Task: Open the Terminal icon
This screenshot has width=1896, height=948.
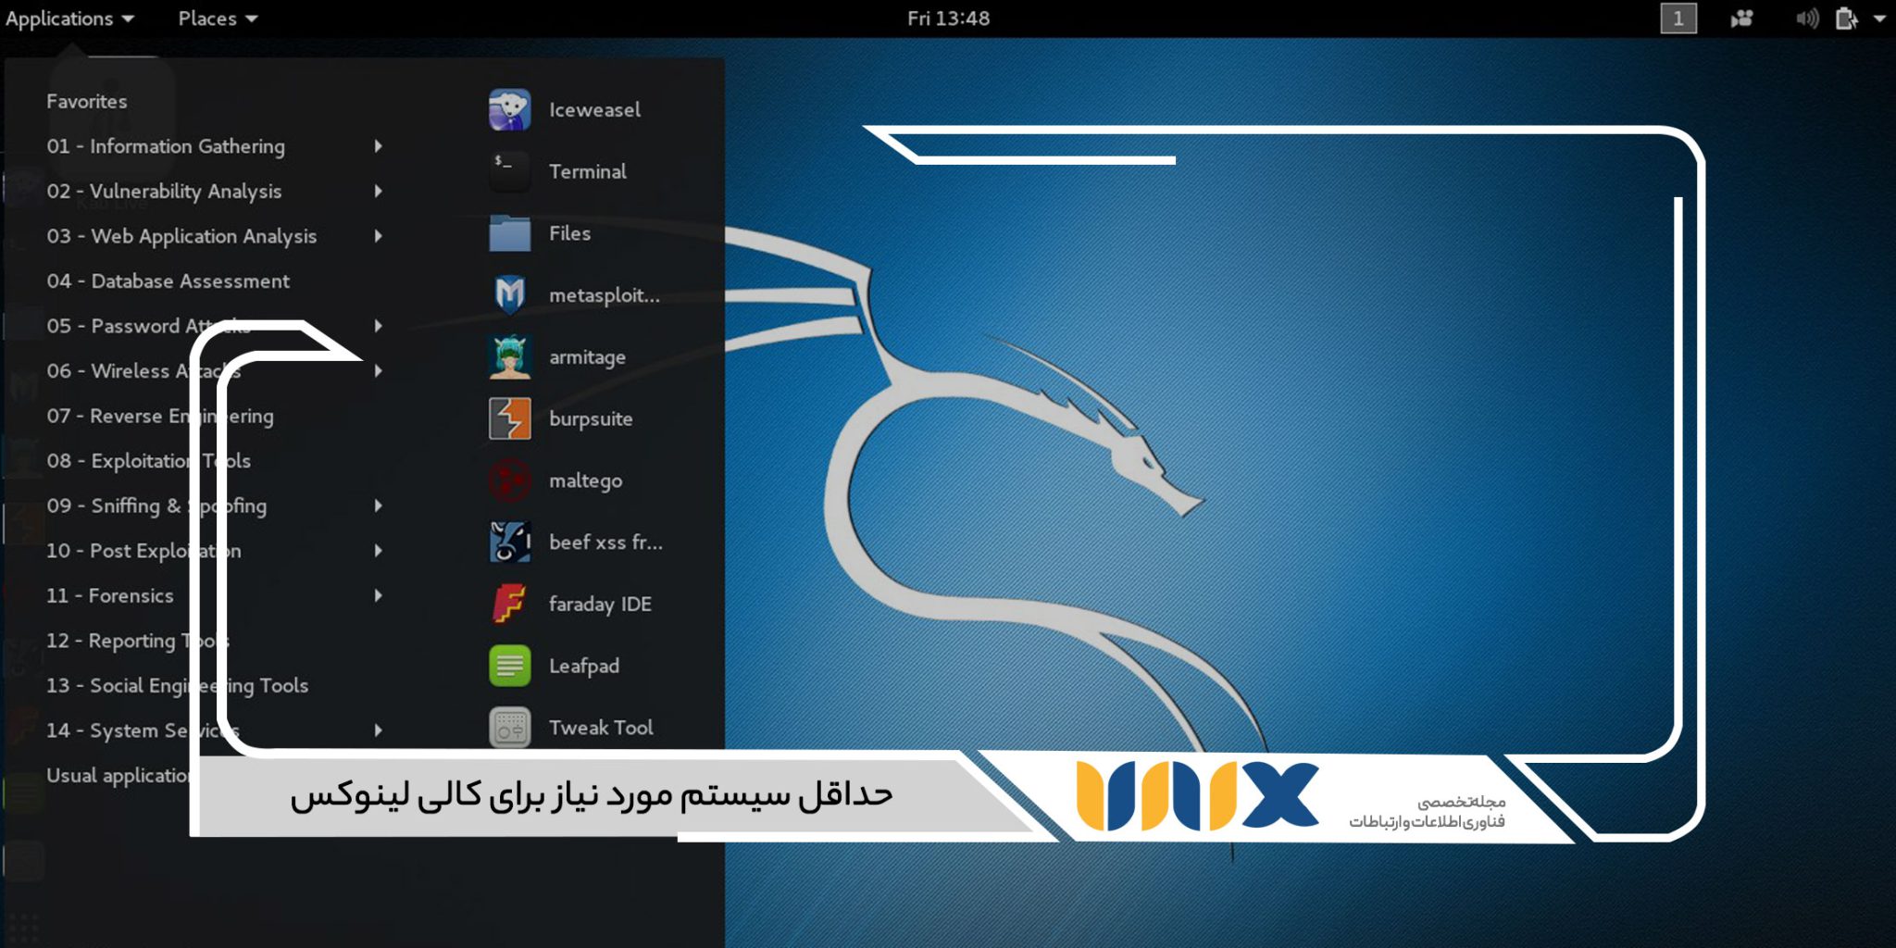Action: click(x=509, y=172)
